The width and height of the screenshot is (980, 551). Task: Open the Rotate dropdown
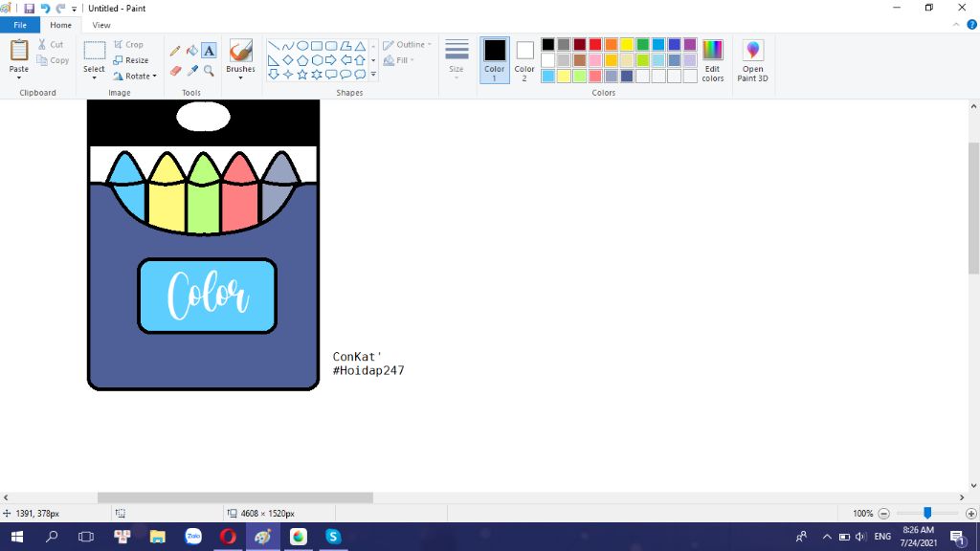[135, 76]
